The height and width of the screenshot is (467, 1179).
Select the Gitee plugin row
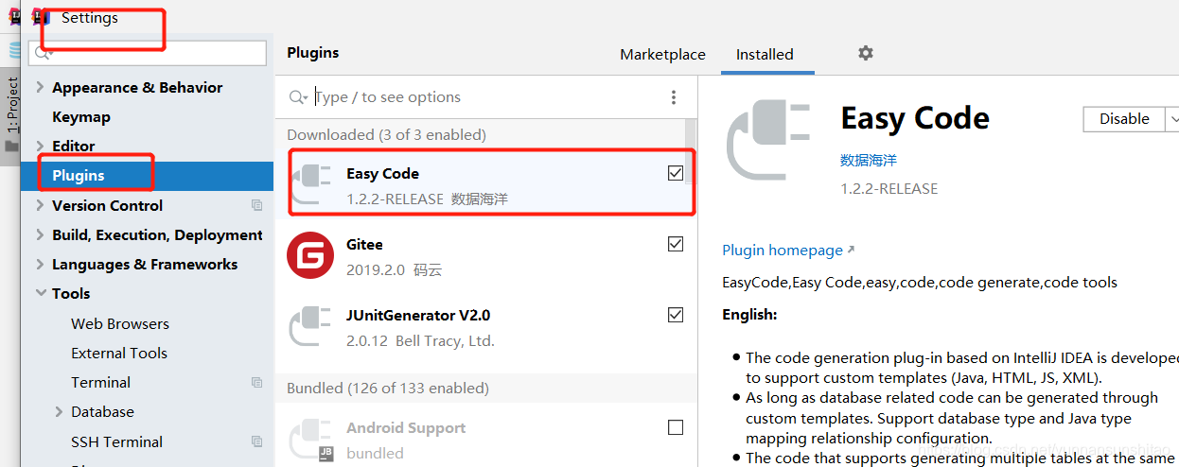pyautogui.click(x=486, y=255)
